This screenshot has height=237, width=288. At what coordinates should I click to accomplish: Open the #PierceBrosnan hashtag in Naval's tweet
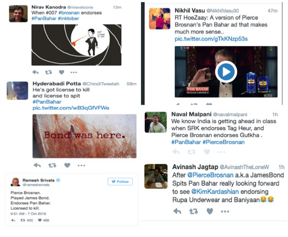223,142
